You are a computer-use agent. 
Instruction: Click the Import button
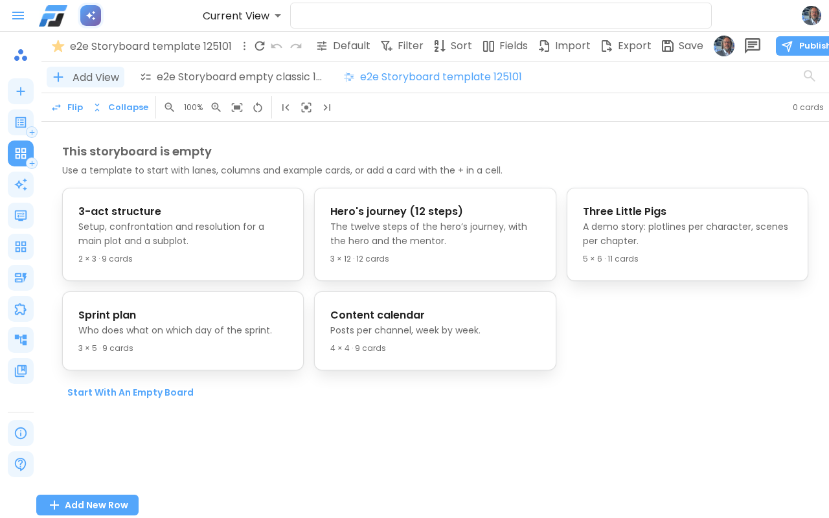coord(564,46)
